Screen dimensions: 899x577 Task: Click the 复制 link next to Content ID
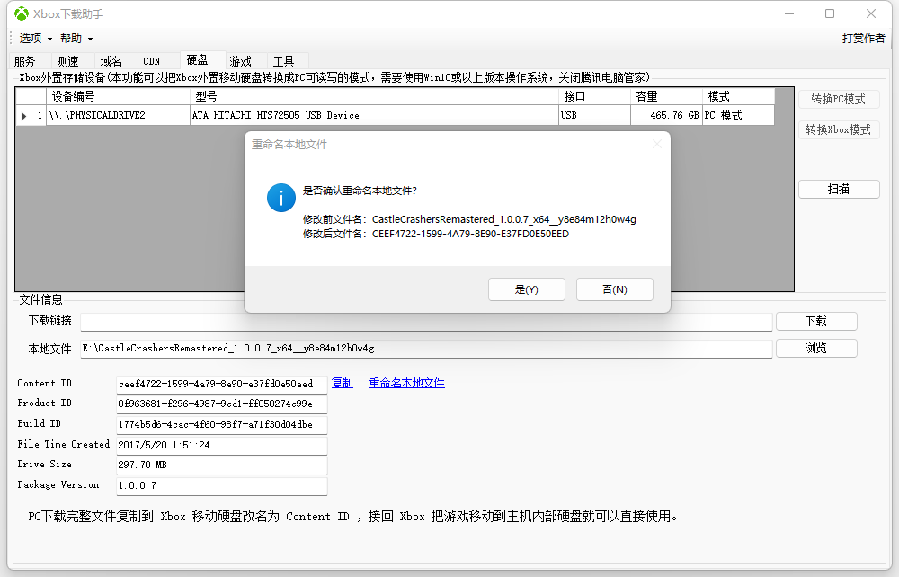tap(342, 383)
